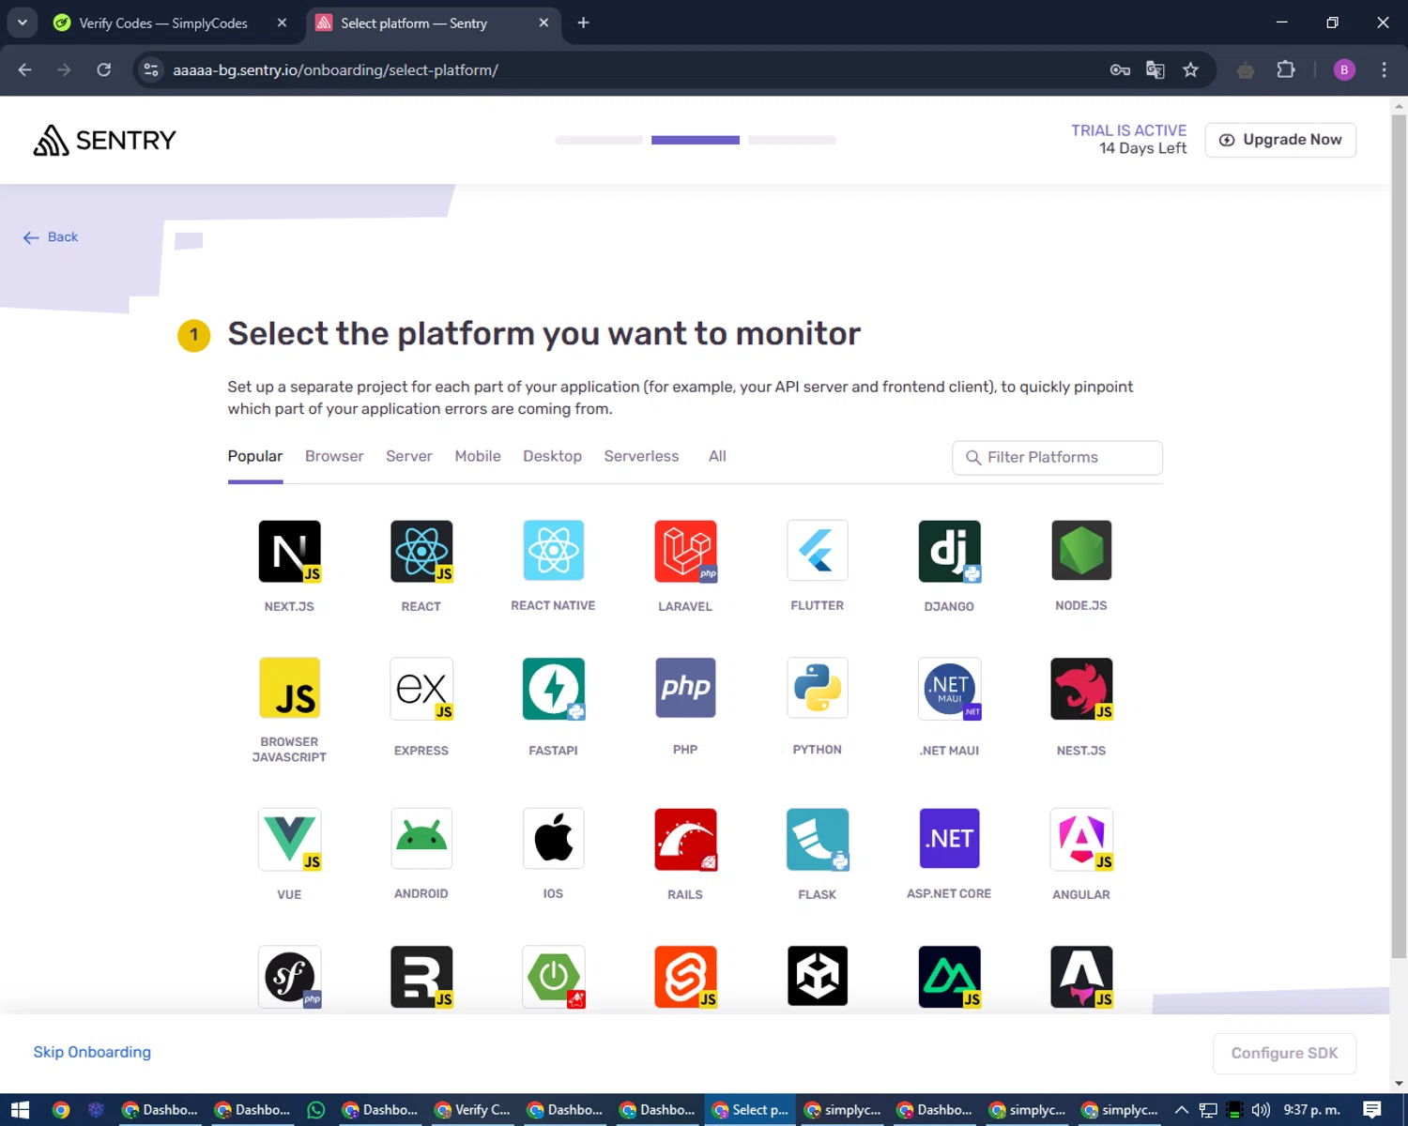Open the Windows Start menu
This screenshot has height=1126, width=1408.
[20, 1110]
